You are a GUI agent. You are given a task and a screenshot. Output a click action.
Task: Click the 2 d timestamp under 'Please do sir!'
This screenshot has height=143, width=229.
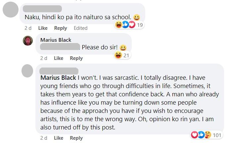click(x=44, y=58)
